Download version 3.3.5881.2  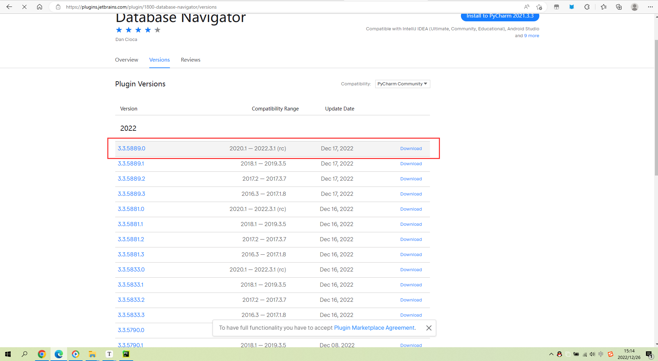coord(411,240)
